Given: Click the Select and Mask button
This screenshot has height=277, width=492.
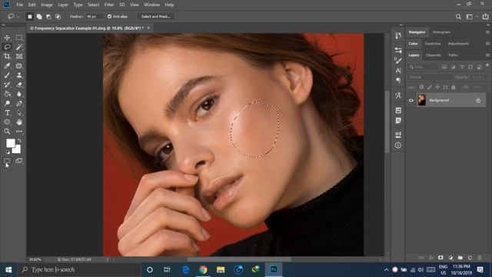Looking at the screenshot, I should coord(155,16).
